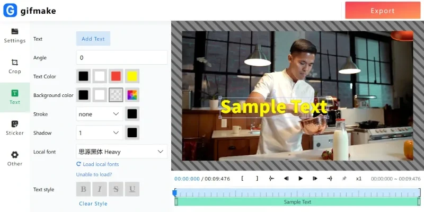Jump to range start icon
This screenshot has height=212, width=424.
pos(271,179)
